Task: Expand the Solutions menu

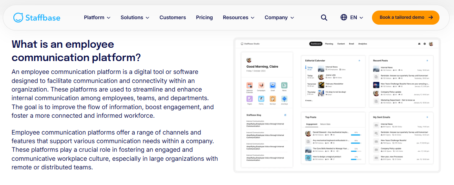Action: point(135,17)
